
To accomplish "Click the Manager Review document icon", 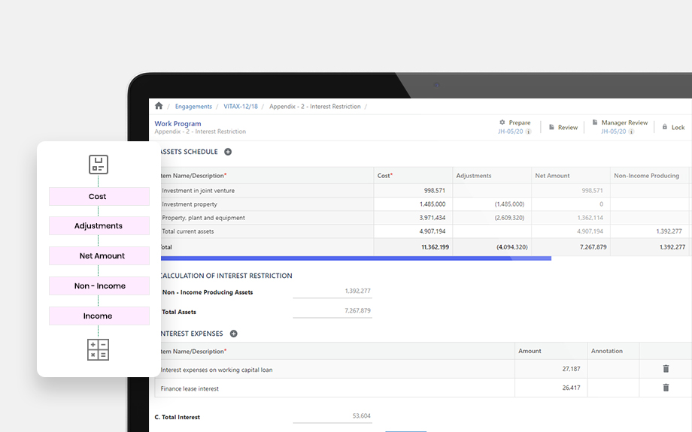I will (595, 122).
